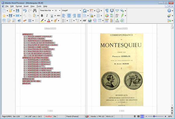This screenshot has width=175, height=119.
Task: Open the File menu
Action: 7,6
